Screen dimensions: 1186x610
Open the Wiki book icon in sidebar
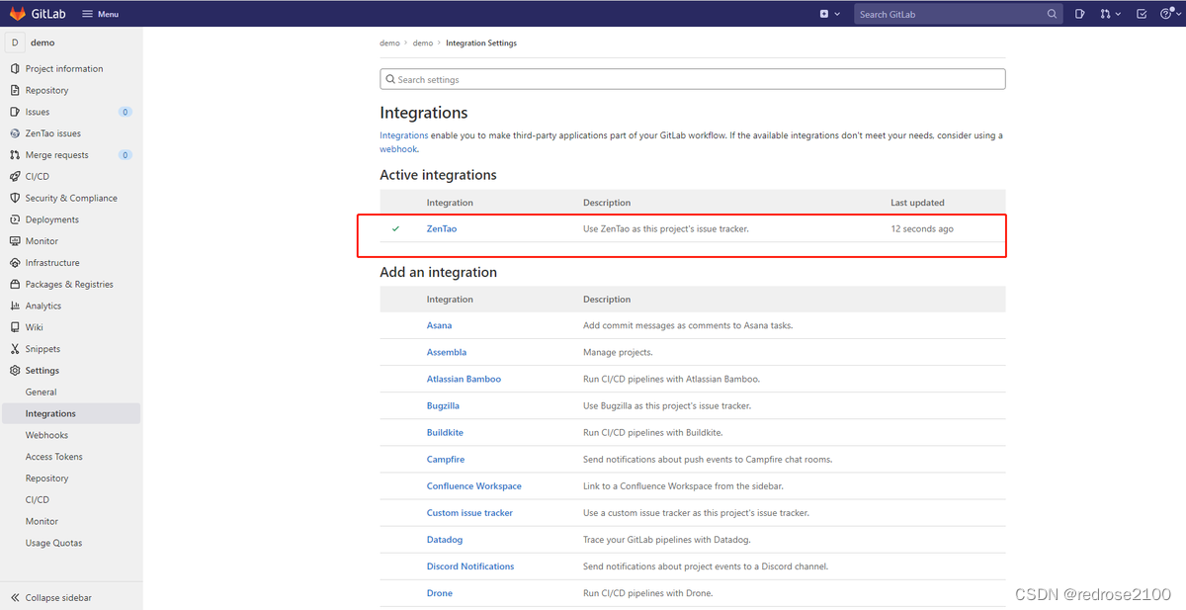15,327
